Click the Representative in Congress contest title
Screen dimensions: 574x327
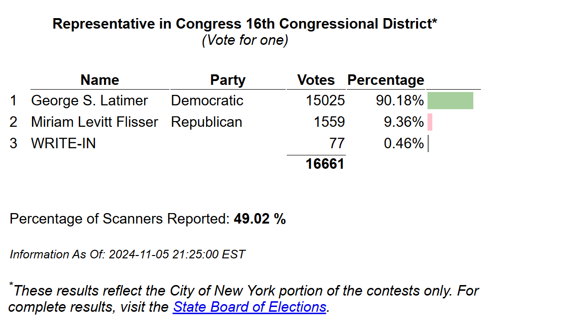[245, 24]
